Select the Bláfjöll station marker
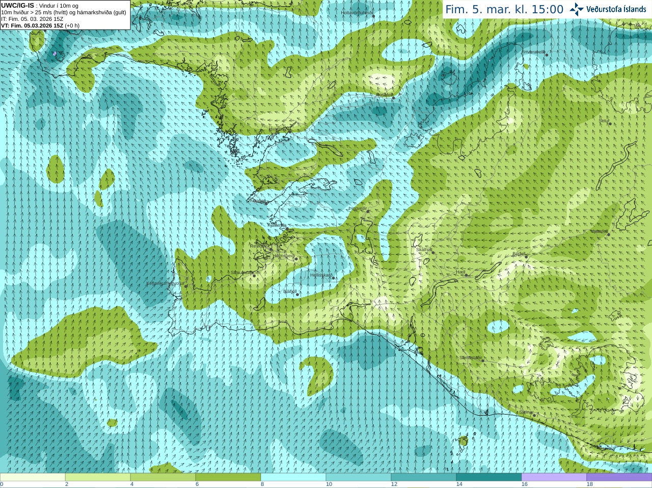Viewport: 652px width, 488px height. [x=297, y=294]
